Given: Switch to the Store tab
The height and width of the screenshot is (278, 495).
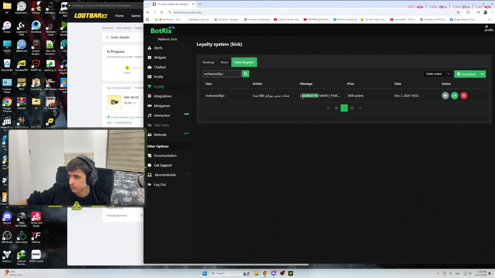Looking at the screenshot, I should point(224,62).
